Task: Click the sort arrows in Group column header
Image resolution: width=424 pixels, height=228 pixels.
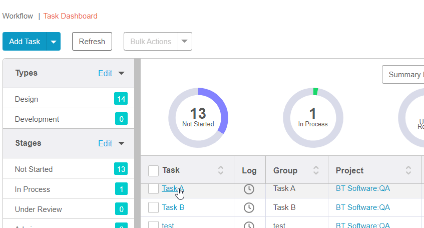Action: coord(316,170)
